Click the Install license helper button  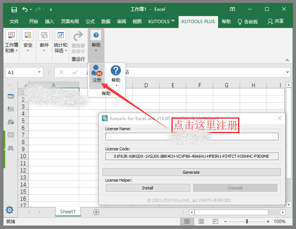pos(148,188)
